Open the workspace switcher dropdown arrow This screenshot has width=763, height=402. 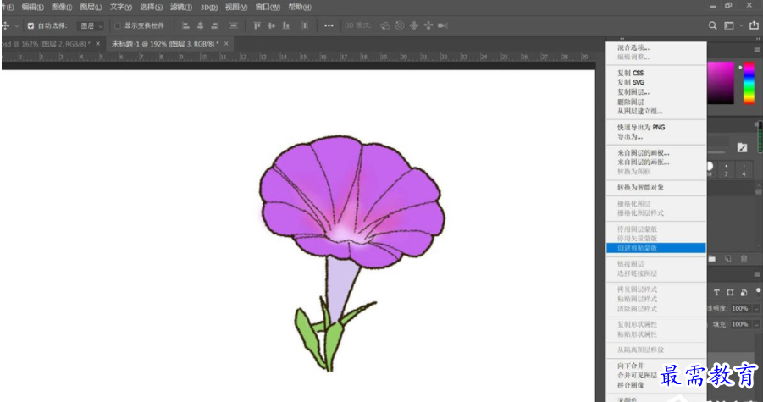pyautogui.click(x=741, y=25)
